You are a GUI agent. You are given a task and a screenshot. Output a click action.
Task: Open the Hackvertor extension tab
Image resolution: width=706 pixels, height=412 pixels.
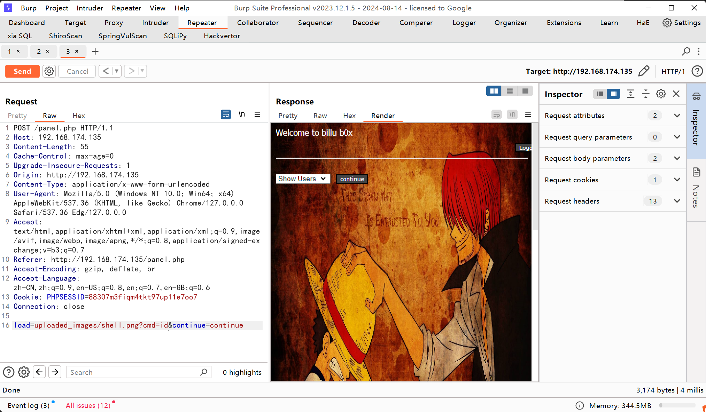click(222, 36)
